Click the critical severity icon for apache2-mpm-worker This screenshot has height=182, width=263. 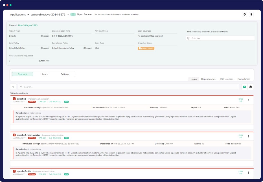(x=14, y=135)
